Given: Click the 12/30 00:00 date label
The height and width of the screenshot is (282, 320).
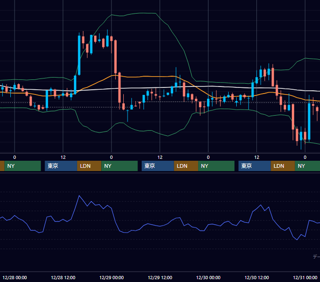Looking at the screenshot, I should tap(208, 277).
